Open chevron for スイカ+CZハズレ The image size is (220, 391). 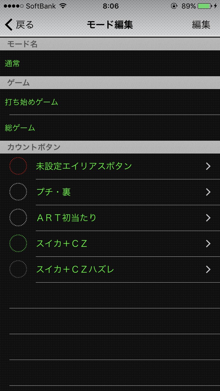[208, 270]
